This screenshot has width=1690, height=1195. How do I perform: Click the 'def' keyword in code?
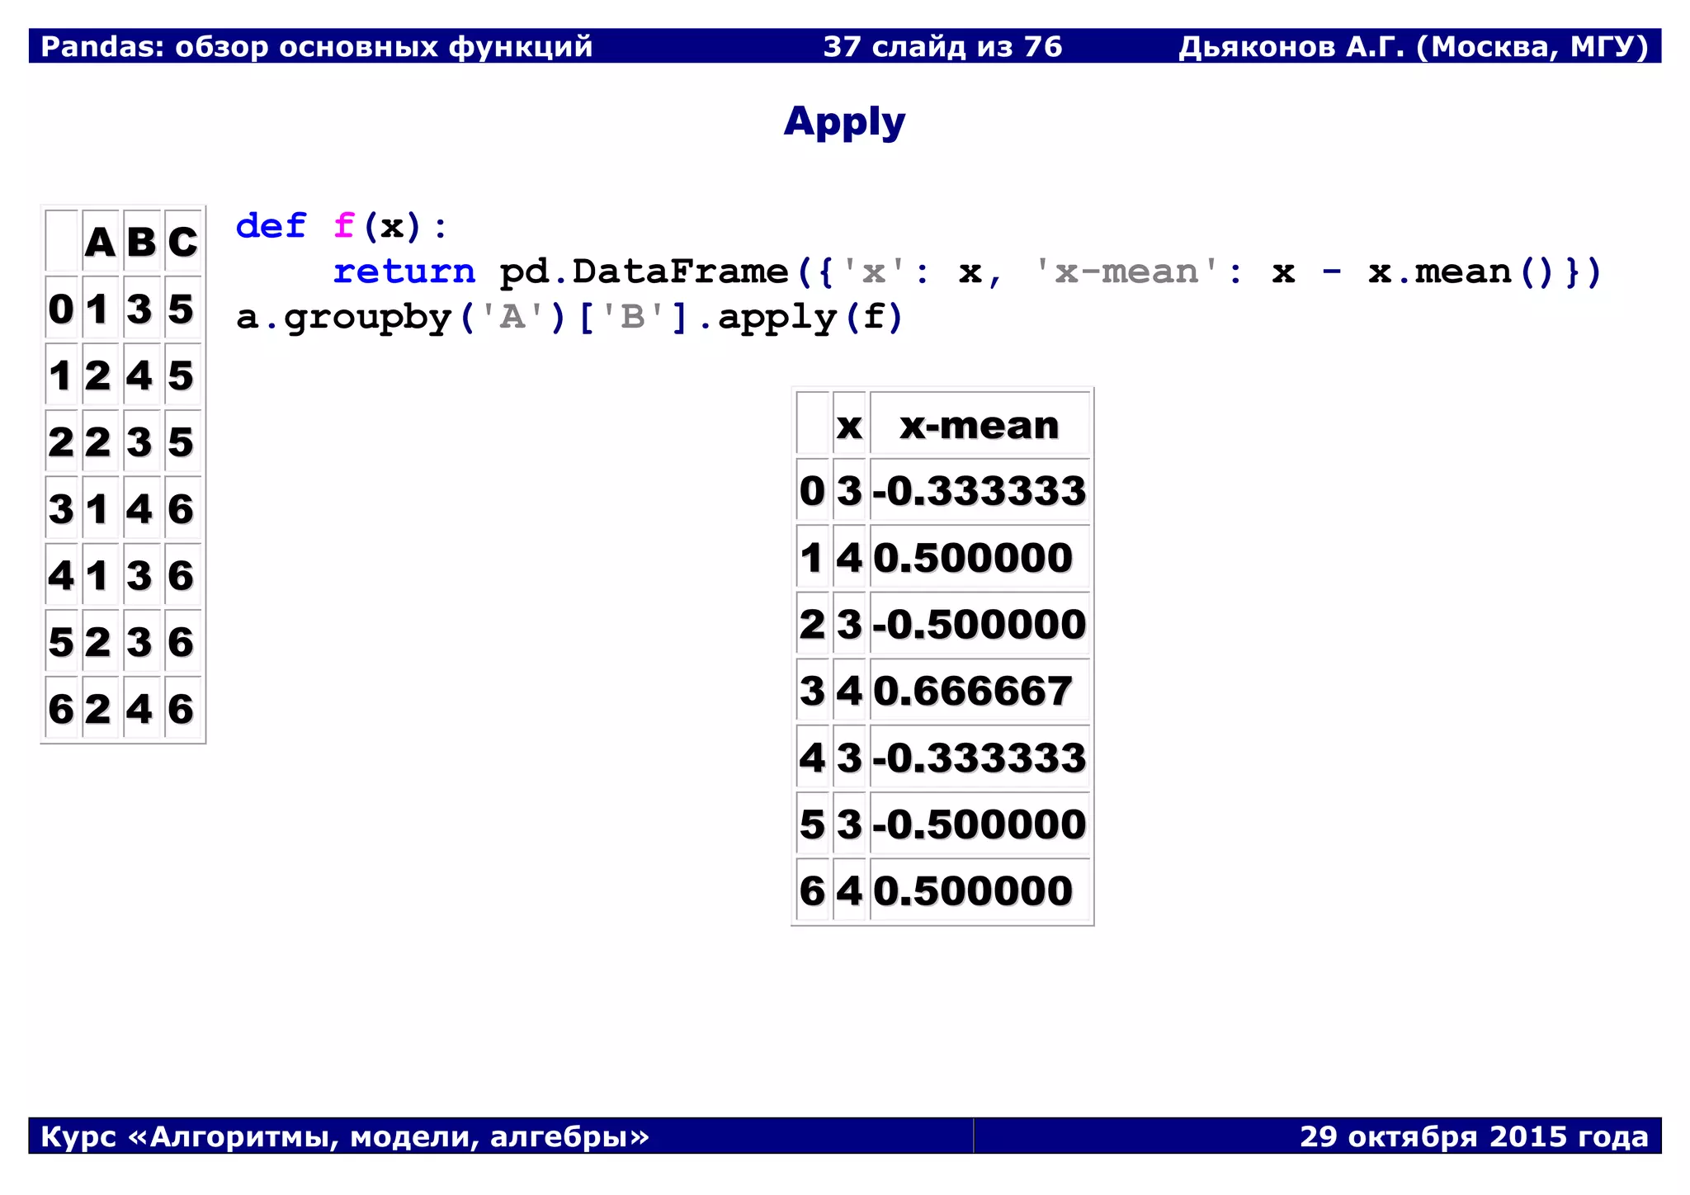[271, 226]
